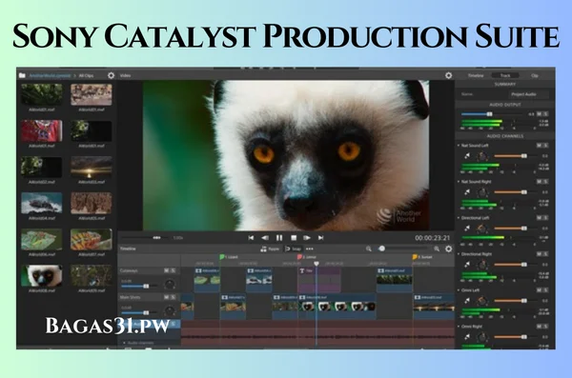
Task: Switch to the Track inspector tab
Action: click(x=505, y=75)
